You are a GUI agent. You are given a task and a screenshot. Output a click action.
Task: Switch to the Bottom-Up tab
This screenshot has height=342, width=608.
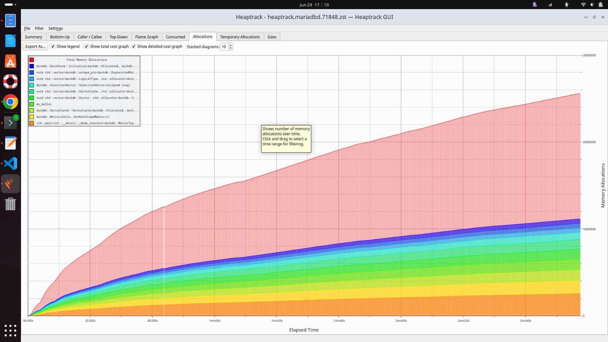click(x=60, y=37)
